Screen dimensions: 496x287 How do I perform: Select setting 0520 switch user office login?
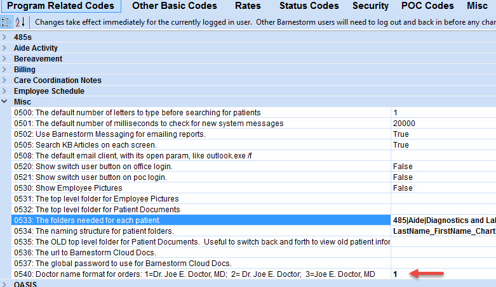(x=201, y=166)
